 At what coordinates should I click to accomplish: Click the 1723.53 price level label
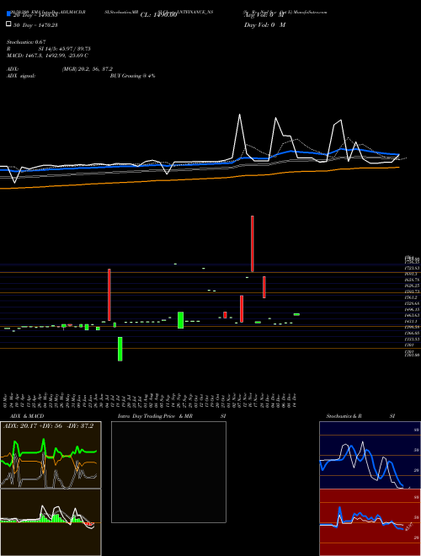[412, 268]
